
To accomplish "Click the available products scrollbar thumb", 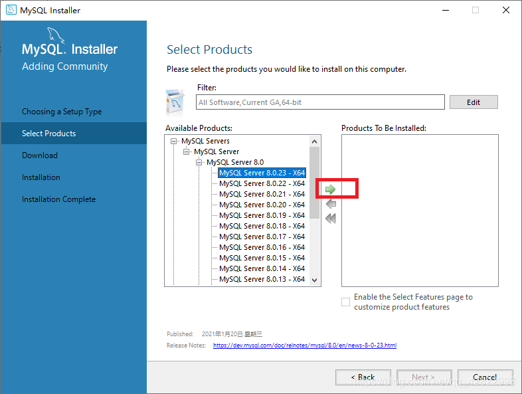I will coord(314,183).
